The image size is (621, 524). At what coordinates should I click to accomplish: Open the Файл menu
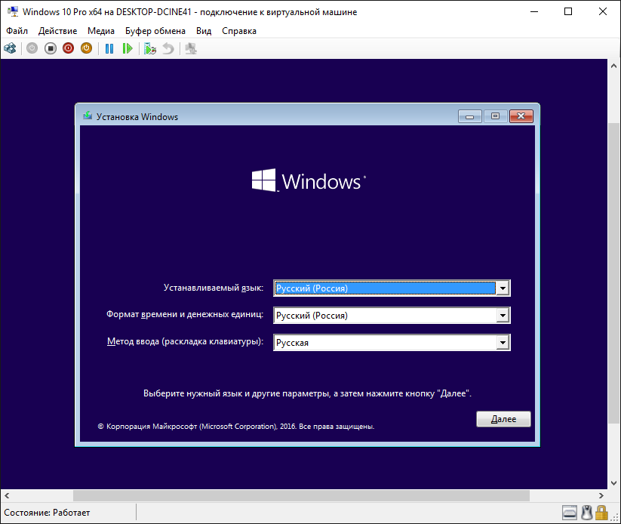click(x=17, y=31)
